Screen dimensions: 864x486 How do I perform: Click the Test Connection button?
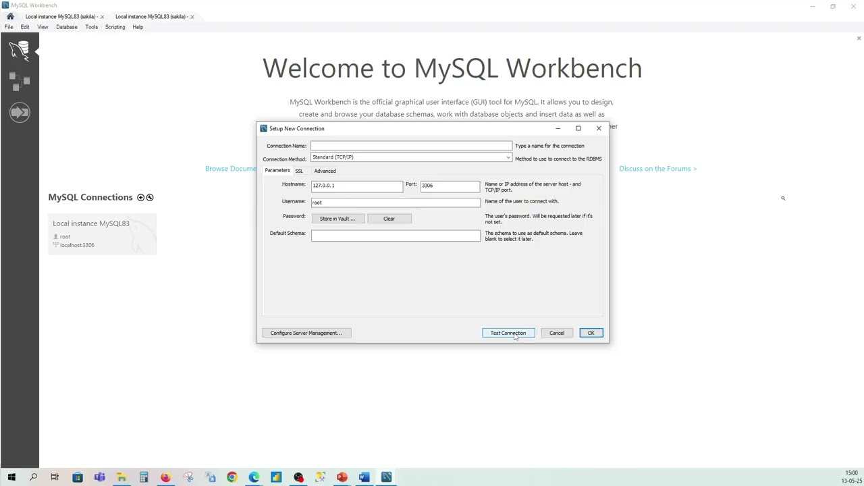pos(508,333)
